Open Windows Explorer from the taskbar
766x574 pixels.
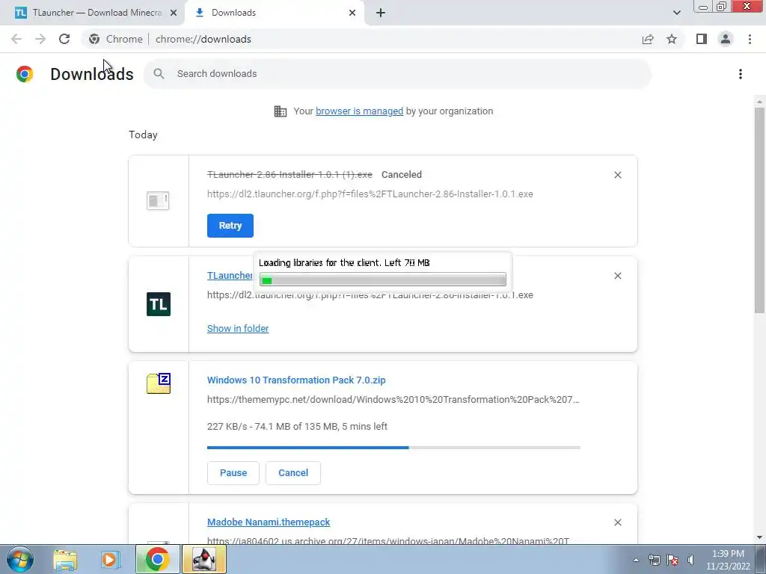65,560
